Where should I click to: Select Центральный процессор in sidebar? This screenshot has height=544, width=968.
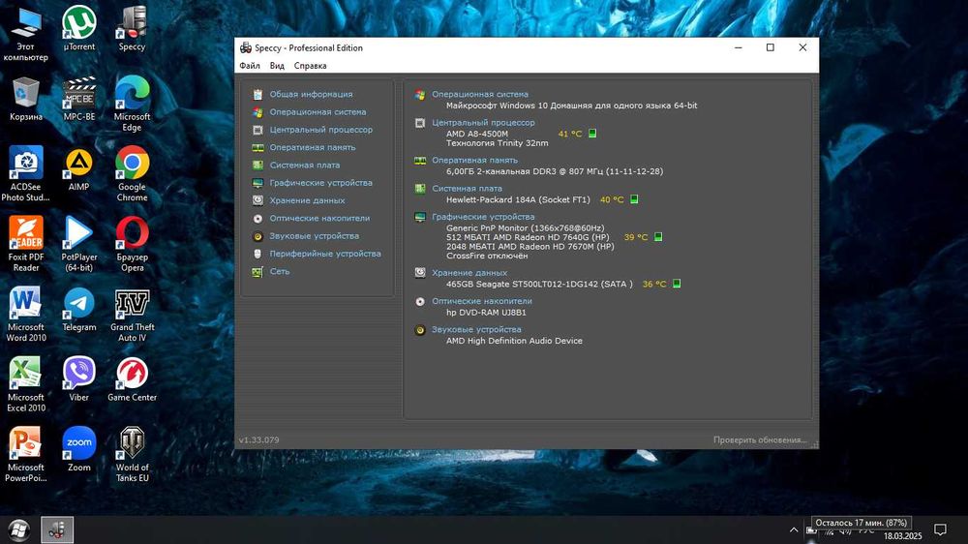321,130
